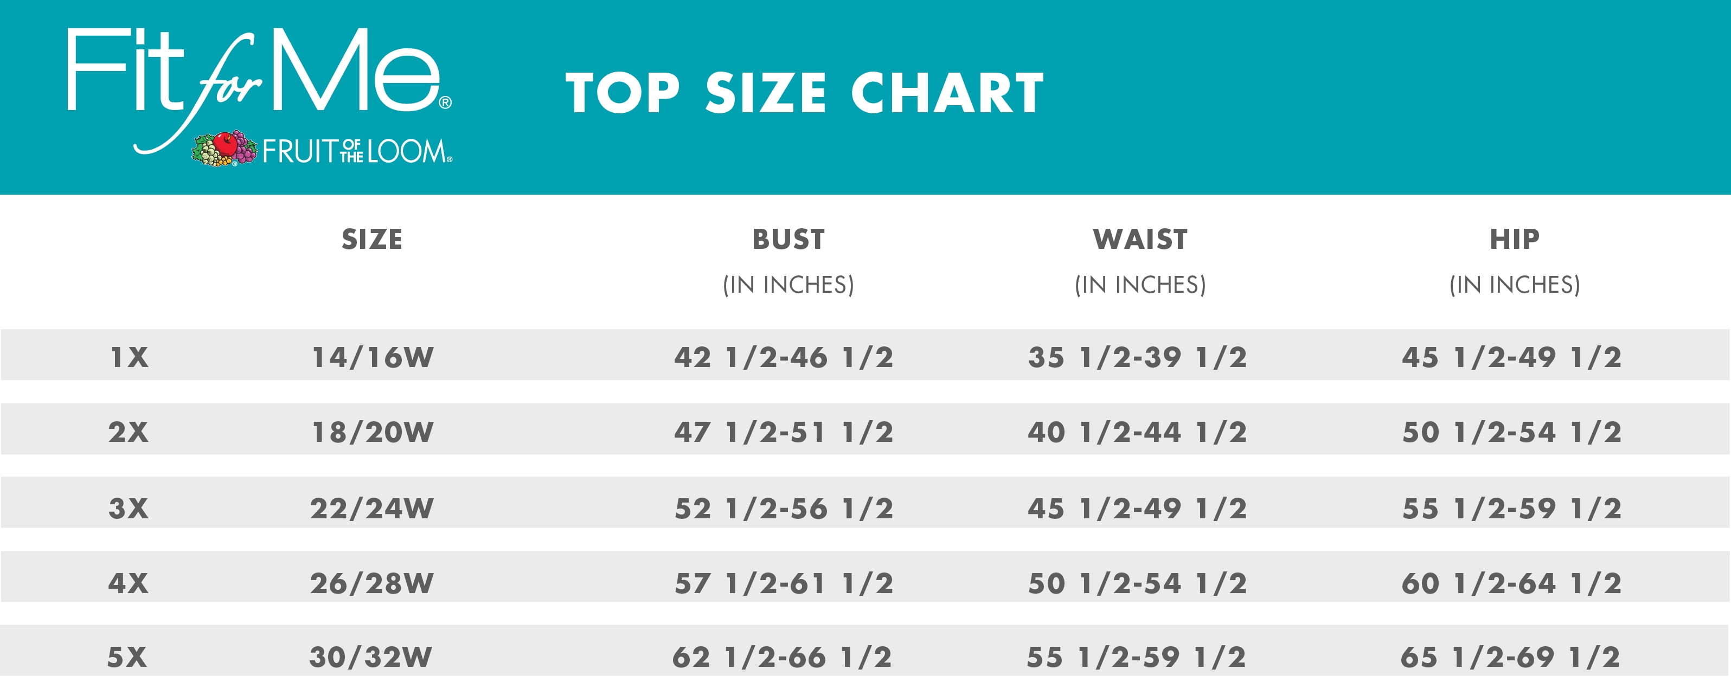This screenshot has width=1731, height=688.
Task: Click waist value 35 1/2-39 1/2
Action: point(1137,357)
